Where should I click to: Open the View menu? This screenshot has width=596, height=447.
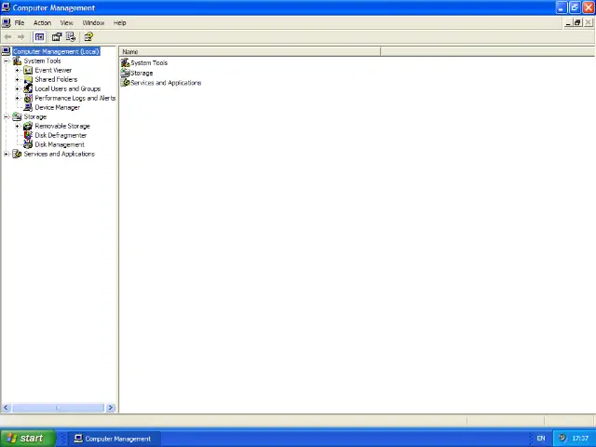(x=66, y=22)
